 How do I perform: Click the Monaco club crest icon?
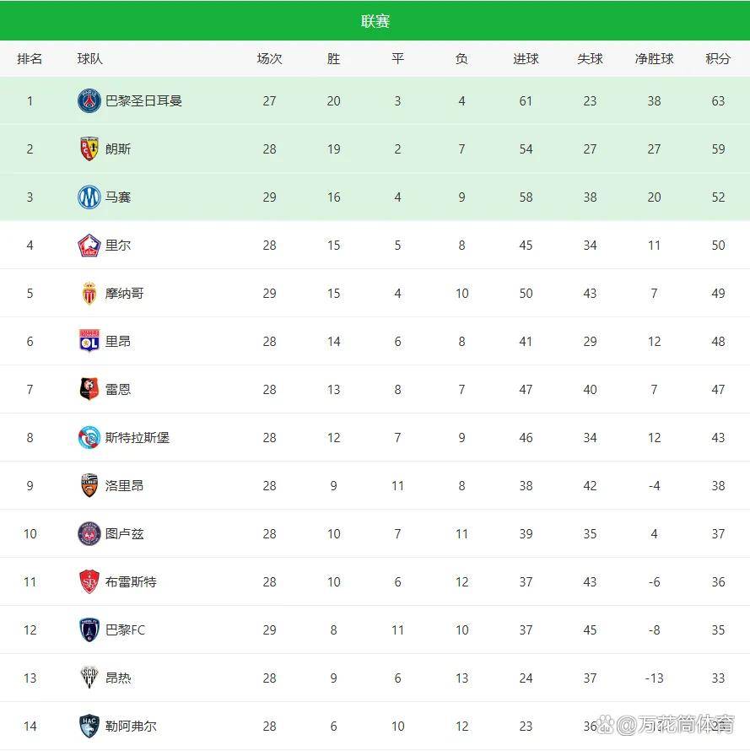(89, 294)
